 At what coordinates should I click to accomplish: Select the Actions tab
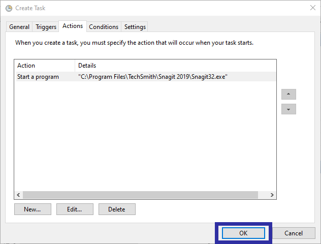click(x=73, y=26)
